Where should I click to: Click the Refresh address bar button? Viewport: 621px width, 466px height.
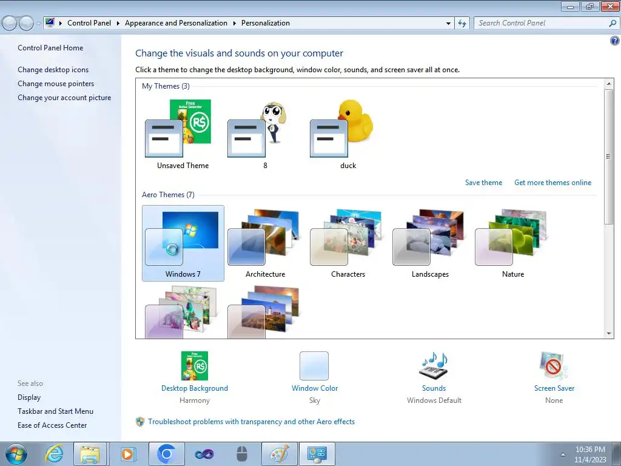click(x=462, y=24)
